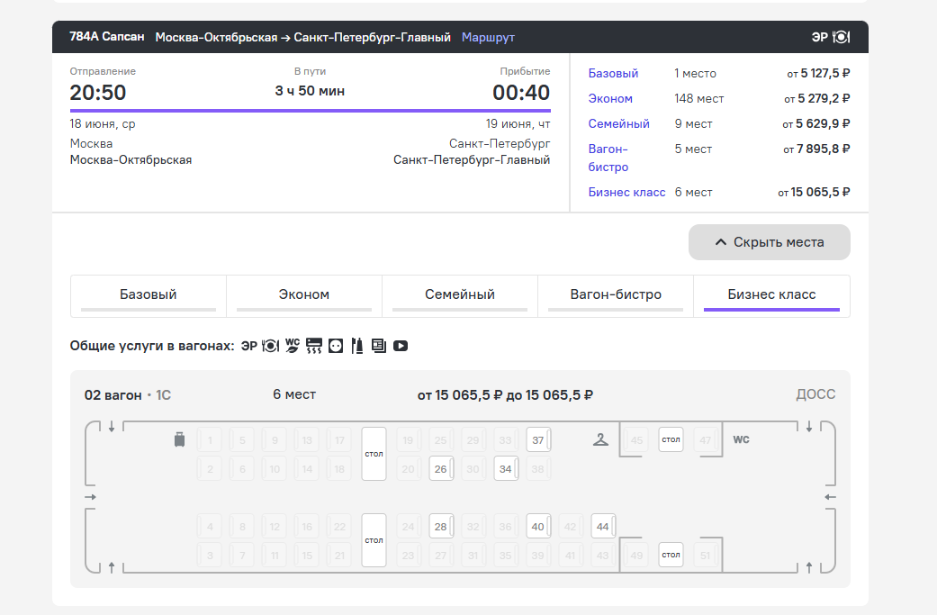Click the video play service icon
This screenshot has width=937, height=615.
(401, 346)
